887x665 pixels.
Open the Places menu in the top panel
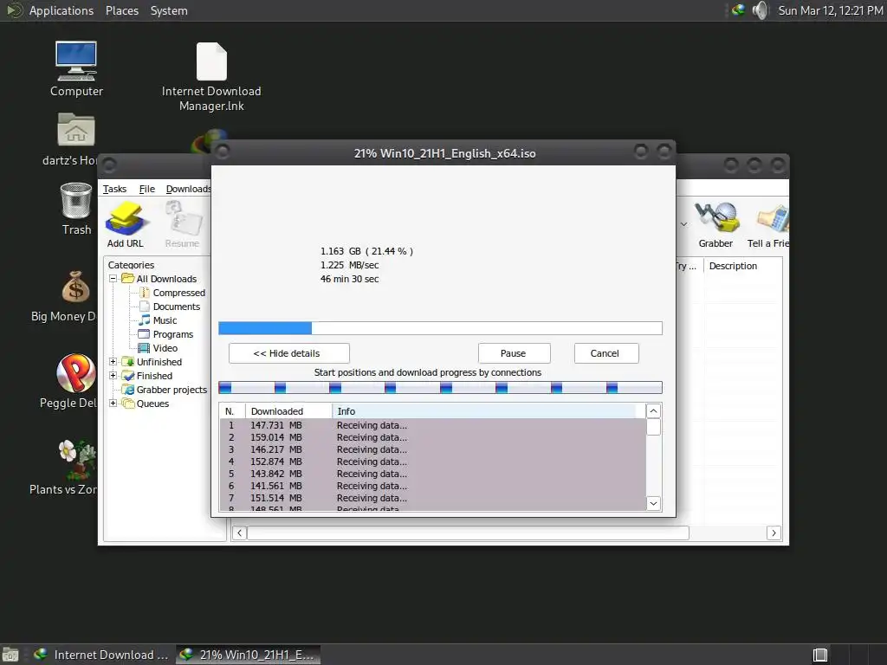pos(121,10)
